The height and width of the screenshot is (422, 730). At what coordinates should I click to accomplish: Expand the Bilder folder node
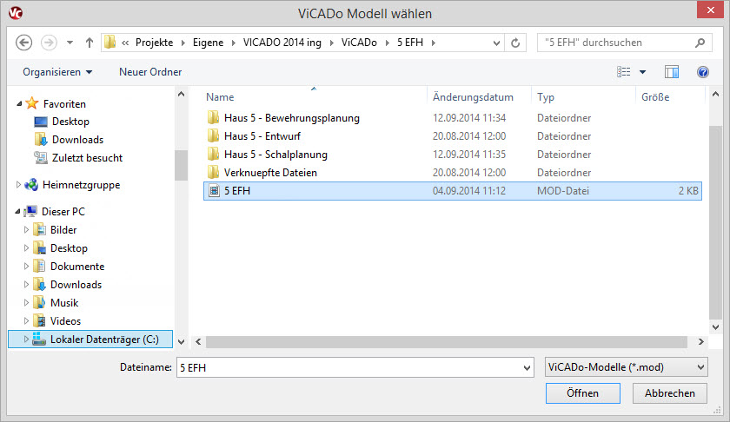coord(26,230)
